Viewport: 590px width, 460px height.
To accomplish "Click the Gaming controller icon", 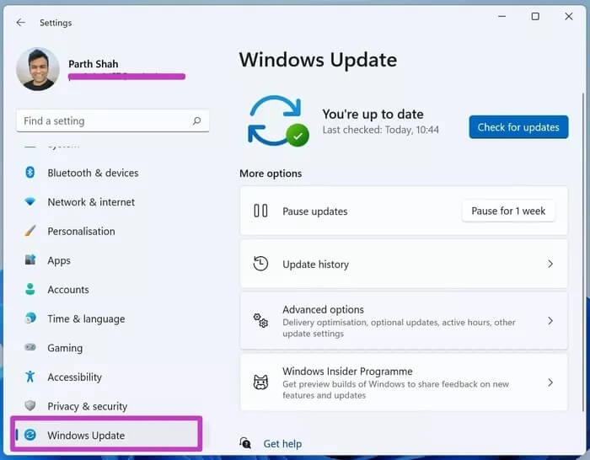I will click(30, 347).
